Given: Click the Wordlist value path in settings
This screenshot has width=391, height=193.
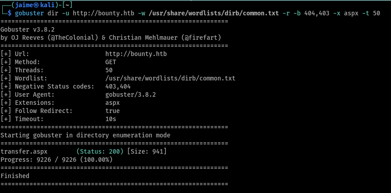Looking at the screenshot, I should [x=170, y=79].
